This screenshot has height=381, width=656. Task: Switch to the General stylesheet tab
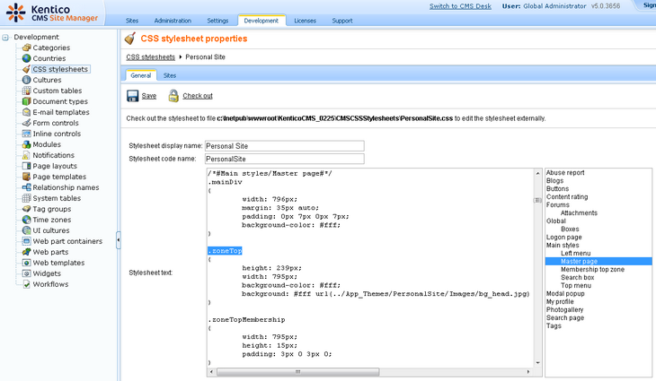click(x=140, y=75)
